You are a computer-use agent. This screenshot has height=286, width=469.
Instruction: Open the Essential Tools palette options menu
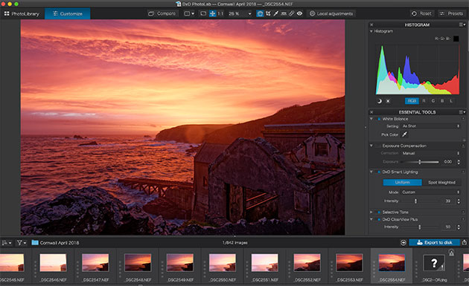point(462,112)
